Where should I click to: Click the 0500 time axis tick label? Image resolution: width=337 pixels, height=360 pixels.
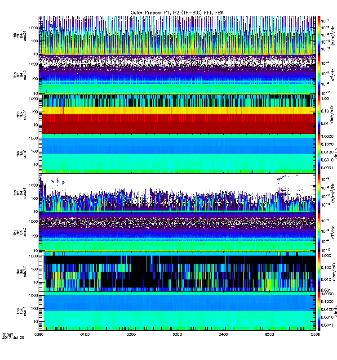pos(269,334)
